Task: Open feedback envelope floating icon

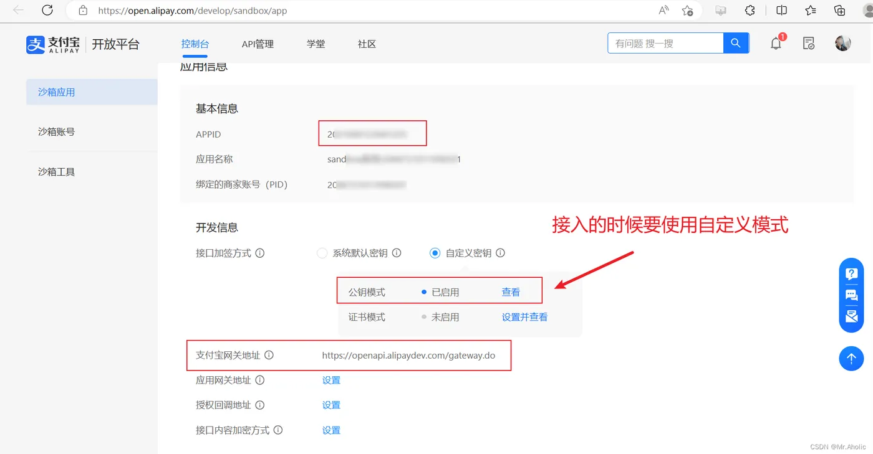Action: 851,316
